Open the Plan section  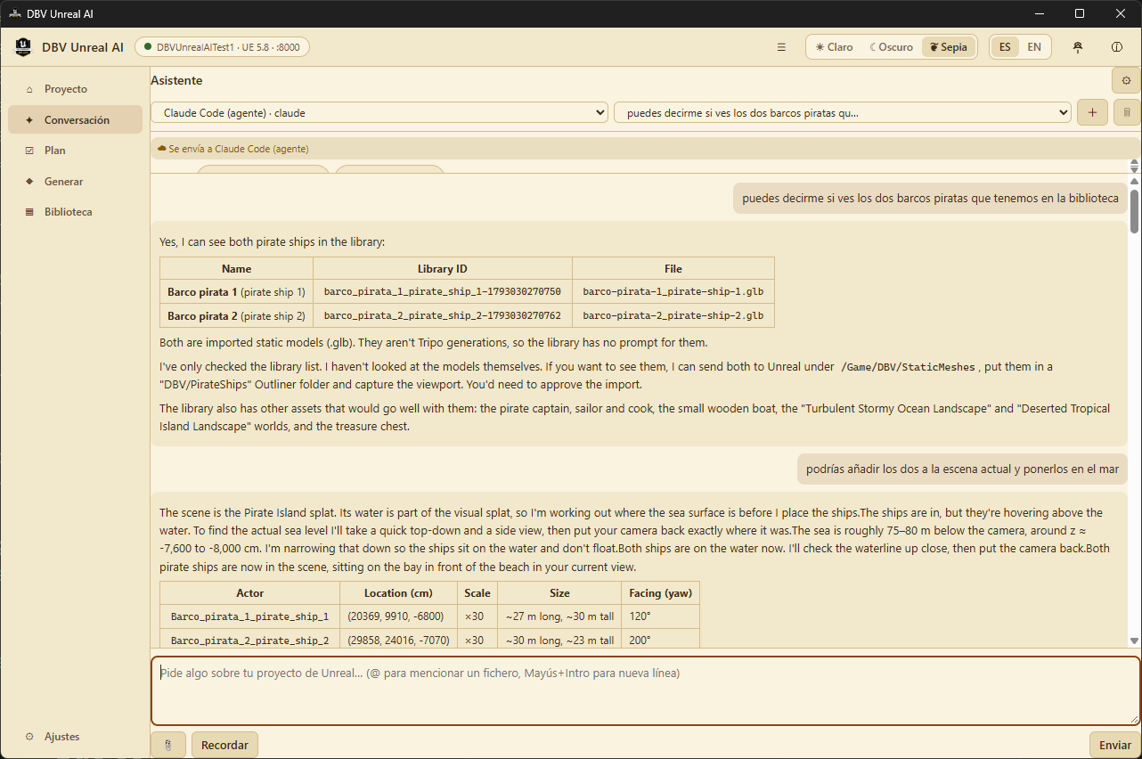[75, 151]
